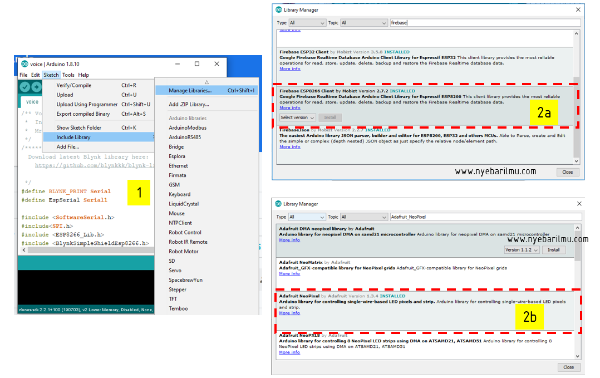
Task: Select the Robot IR Remote library
Action: pyautogui.click(x=188, y=242)
